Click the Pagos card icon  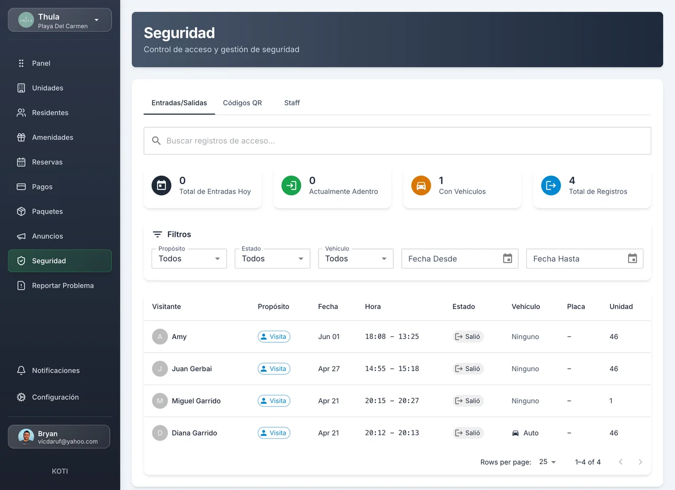click(x=21, y=187)
